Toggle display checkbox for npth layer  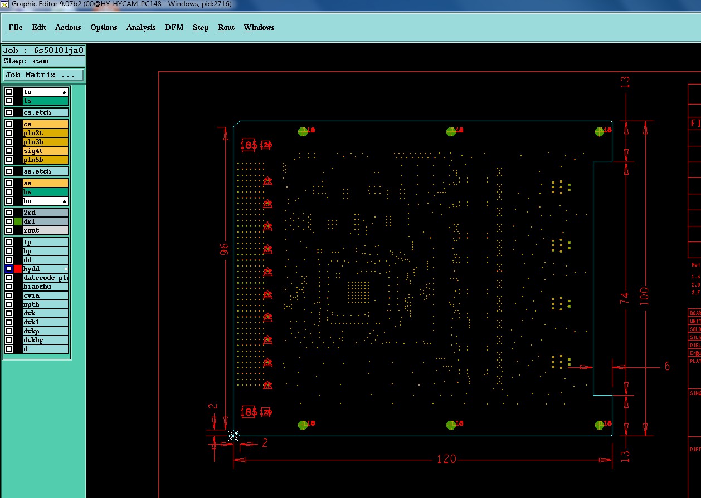click(x=9, y=304)
